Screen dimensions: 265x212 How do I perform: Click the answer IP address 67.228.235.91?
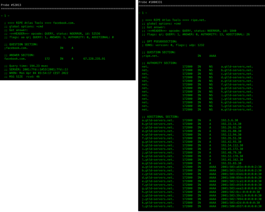click(94, 58)
